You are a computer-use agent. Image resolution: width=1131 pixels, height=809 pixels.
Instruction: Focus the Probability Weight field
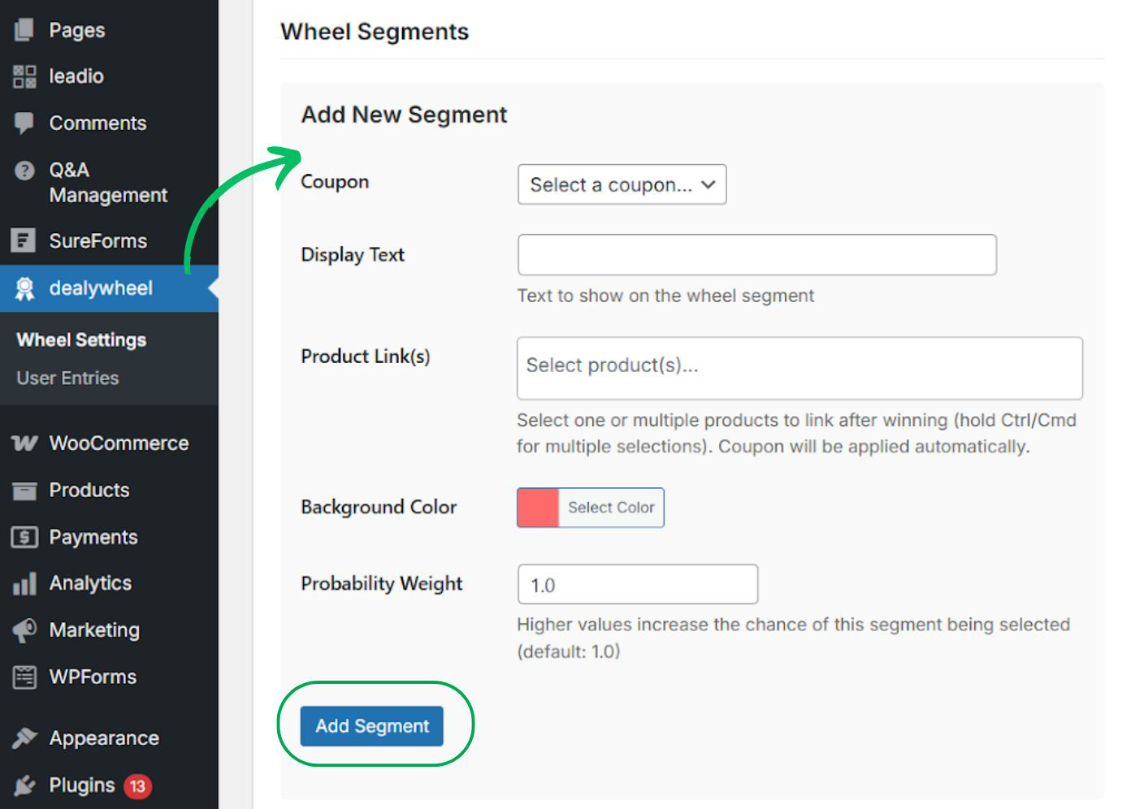click(637, 585)
